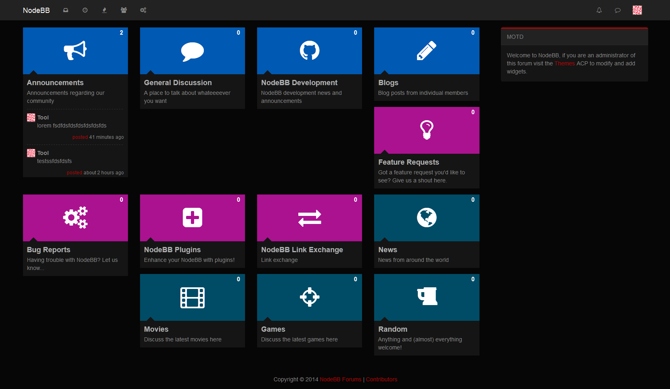Click the Announcements megaphone icon
This screenshot has height=389, width=670.
point(75,50)
